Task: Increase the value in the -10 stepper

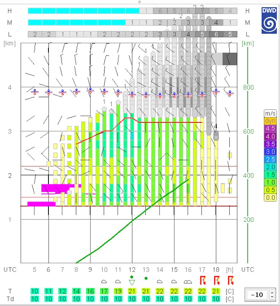Action: pos(272,293)
